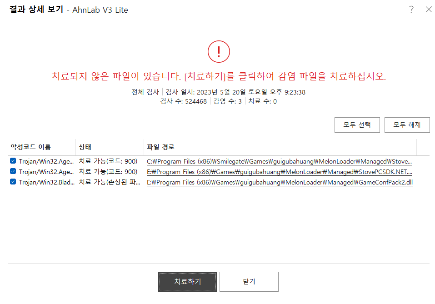Click the 상태 column header
Image resolution: width=435 pixels, height=304 pixels.
(x=85, y=147)
